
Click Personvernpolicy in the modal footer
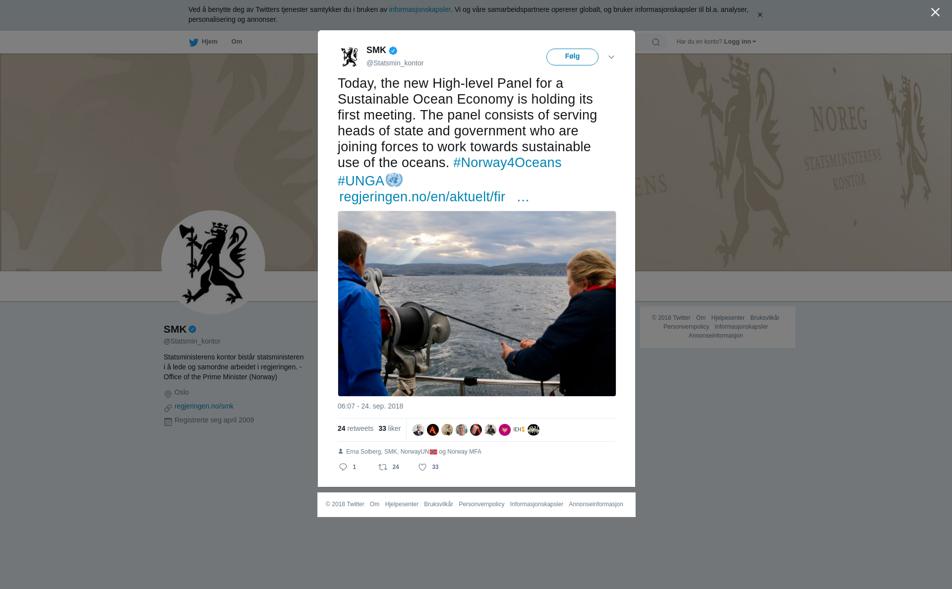coord(481,504)
